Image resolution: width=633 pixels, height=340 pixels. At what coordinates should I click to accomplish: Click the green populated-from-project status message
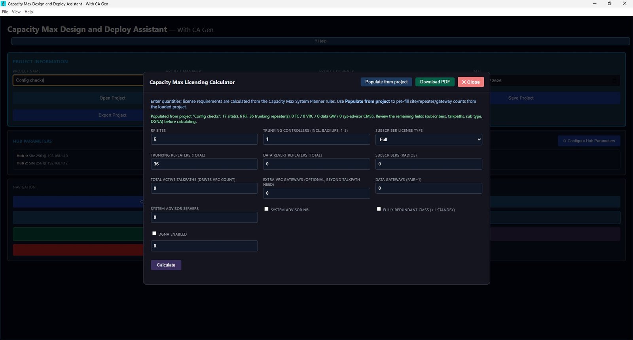point(316,119)
